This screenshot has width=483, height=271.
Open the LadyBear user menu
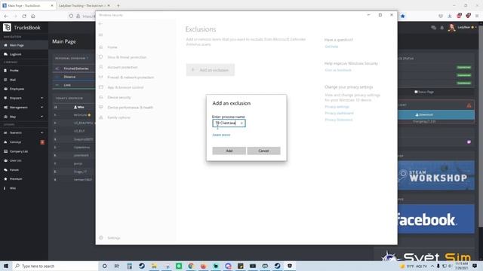coord(463,28)
